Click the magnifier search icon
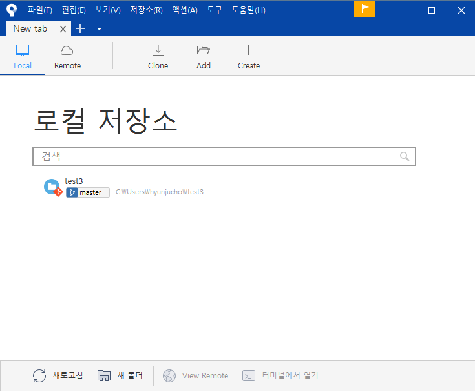 pyautogui.click(x=405, y=156)
